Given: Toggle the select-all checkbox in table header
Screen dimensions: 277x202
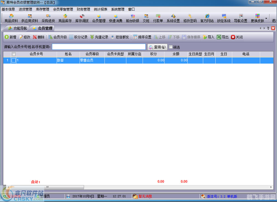Looking at the screenshot, I should [x=13, y=54].
